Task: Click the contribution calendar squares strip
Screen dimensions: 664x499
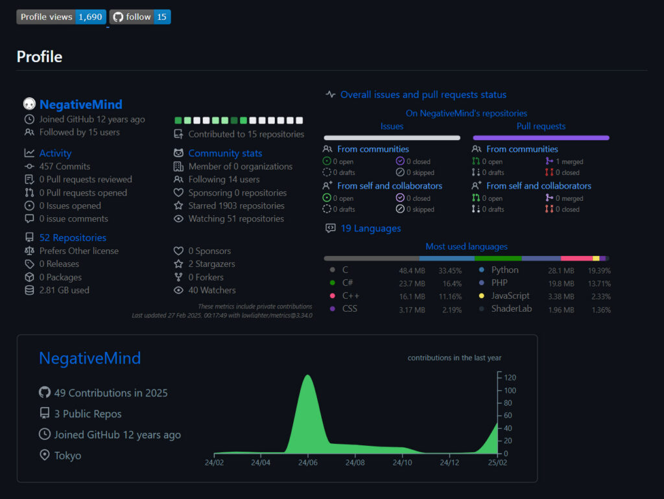Action: click(x=239, y=121)
